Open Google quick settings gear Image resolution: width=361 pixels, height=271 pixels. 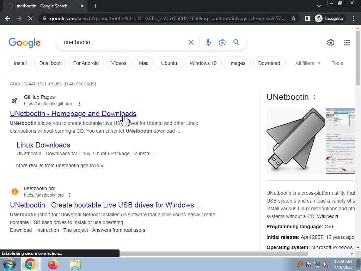click(x=331, y=43)
